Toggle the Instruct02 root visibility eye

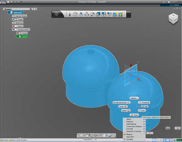9,12
